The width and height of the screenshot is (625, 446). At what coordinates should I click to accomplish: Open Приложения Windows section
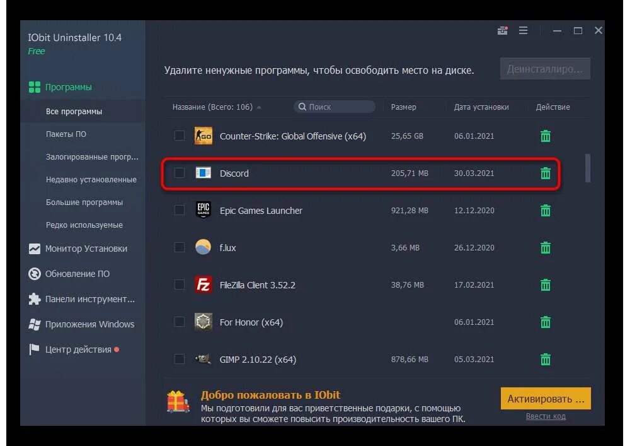(81, 324)
